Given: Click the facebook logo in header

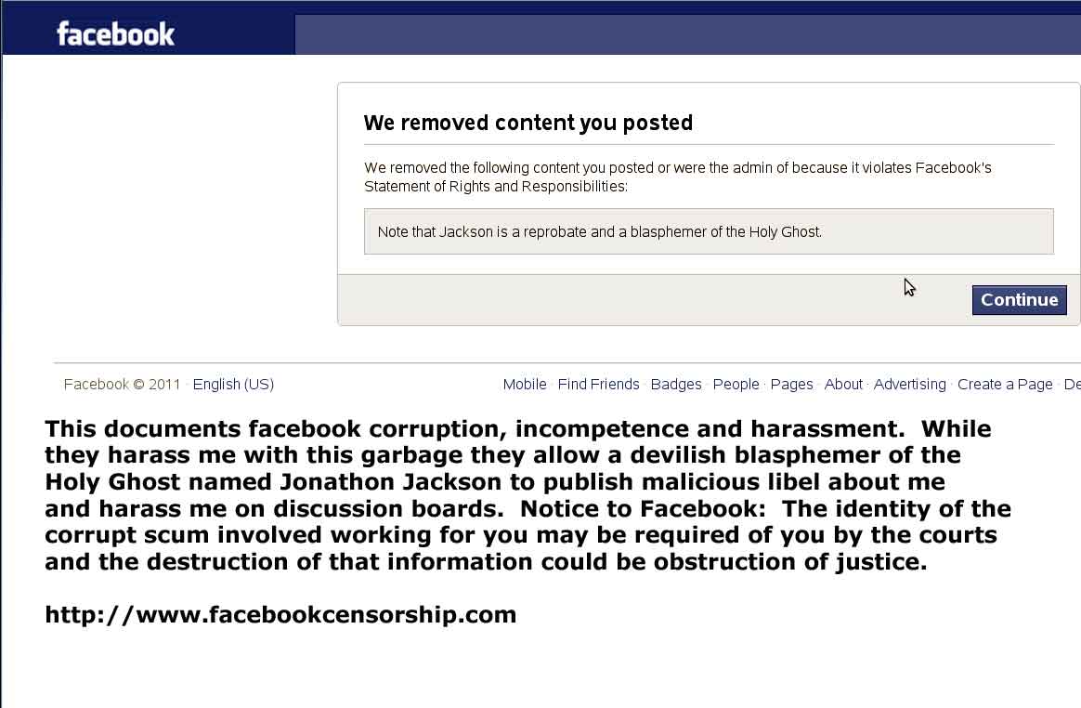Looking at the screenshot, I should tap(116, 33).
